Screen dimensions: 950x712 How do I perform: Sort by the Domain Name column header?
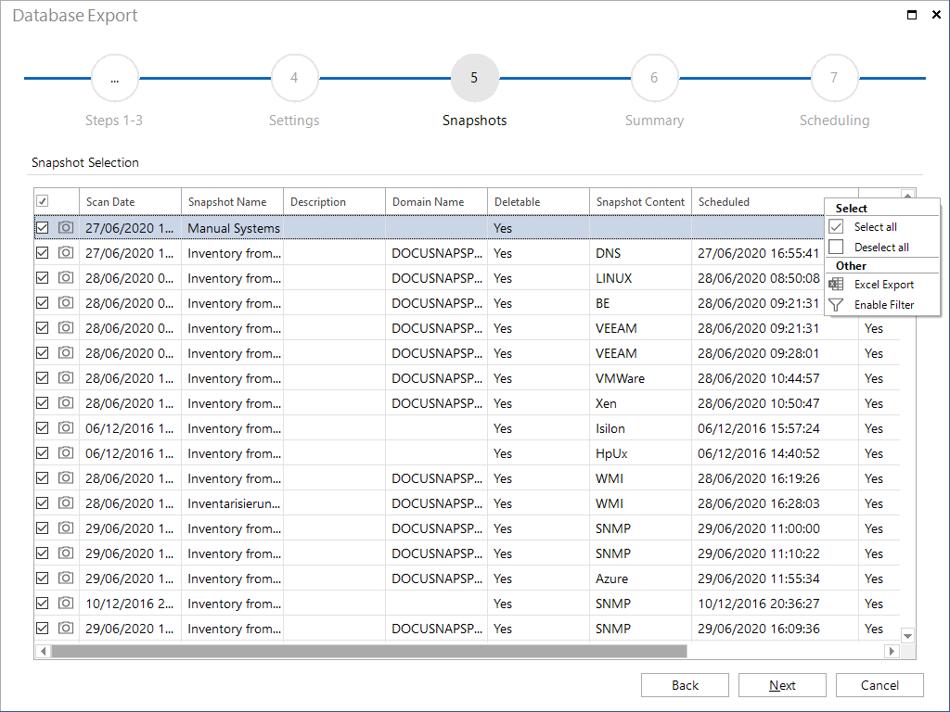point(436,201)
